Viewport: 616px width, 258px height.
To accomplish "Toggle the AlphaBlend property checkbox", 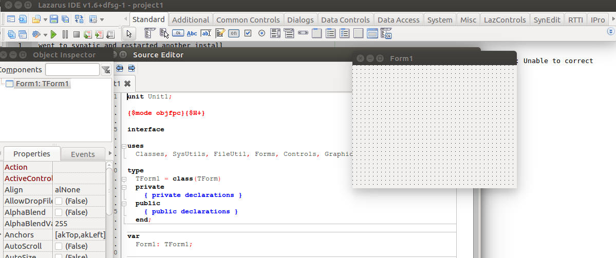I will [x=59, y=212].
